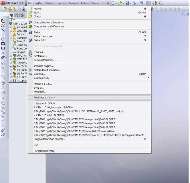Click the pin icon next to help menu
The height and width of the screenshot is (183, 190).
(108, 3)
